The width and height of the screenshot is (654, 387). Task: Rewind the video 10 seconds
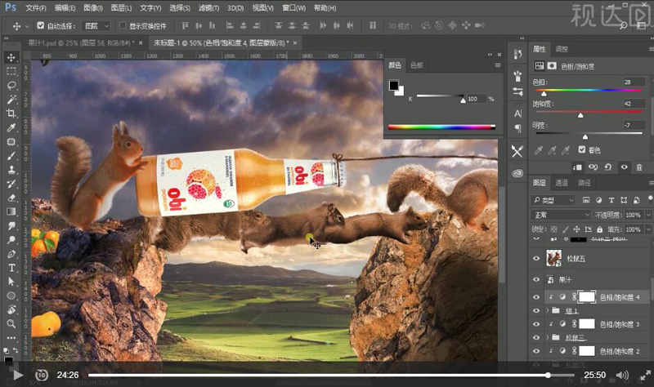[x=42, y=375]
